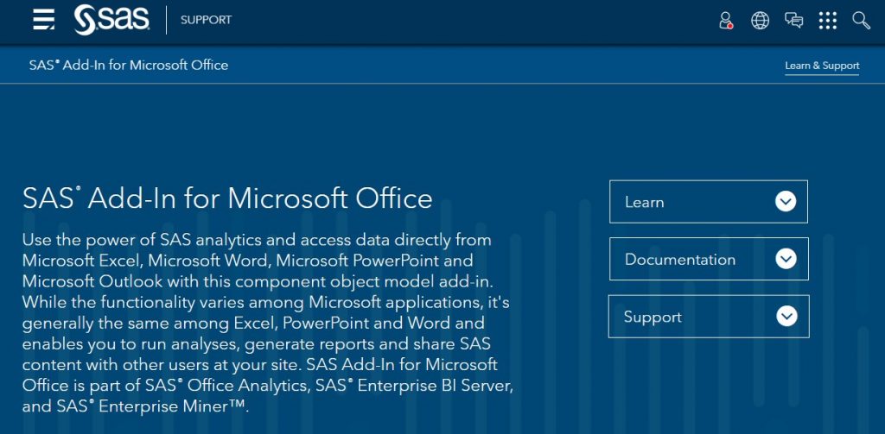Select the Learn & Support tab
This screenshot has width=885, height=434.
822,66
